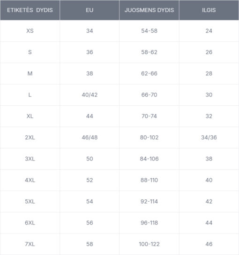239x255 pixels.
Task: Select the 3XL size label cell
Action: point(30,159)
